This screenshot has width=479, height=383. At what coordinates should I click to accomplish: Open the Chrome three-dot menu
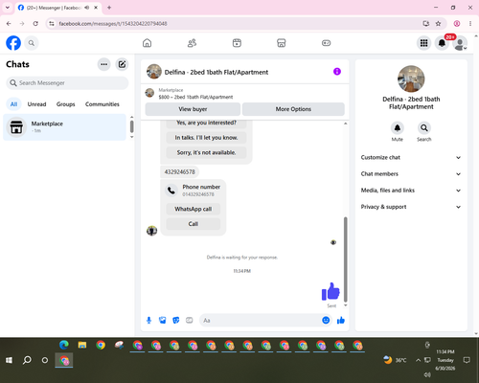pos(470,23)
